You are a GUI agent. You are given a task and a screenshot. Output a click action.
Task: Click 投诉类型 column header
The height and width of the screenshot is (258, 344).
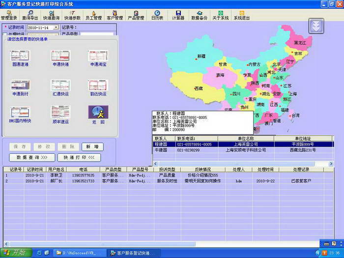[x=167, y=170]
